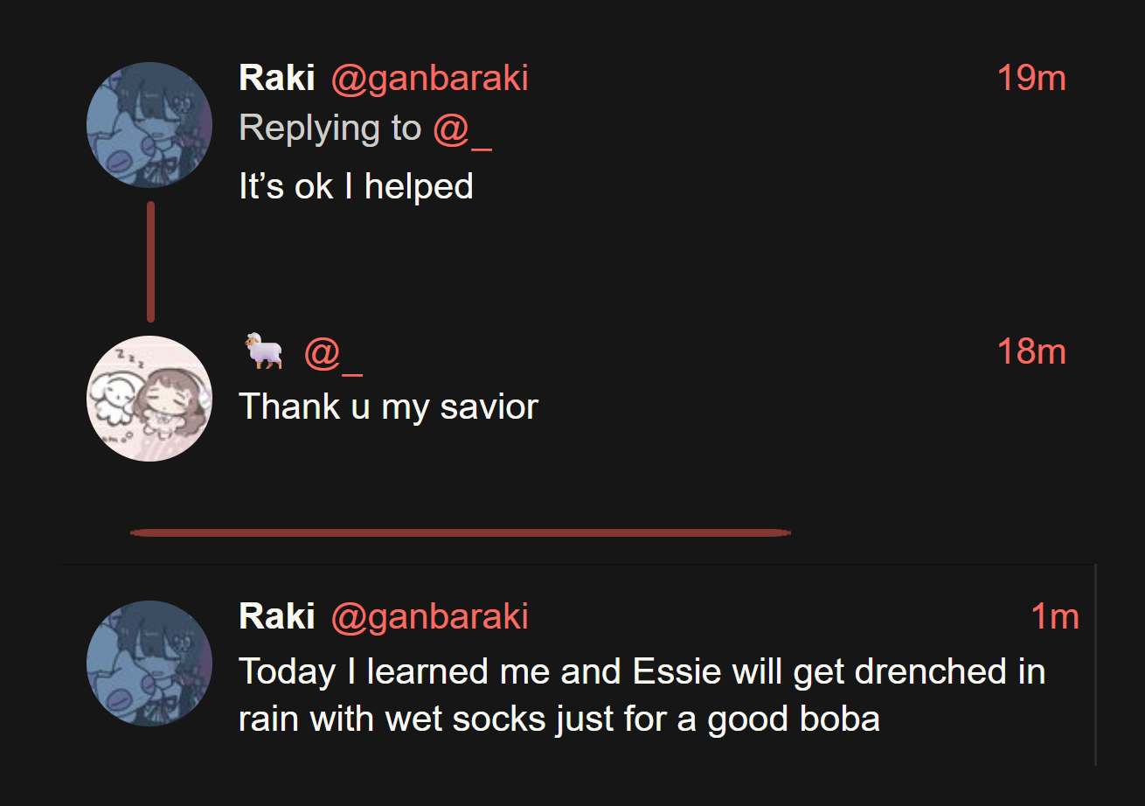Visit @ganbaraki handle in the 1m tweet
1145x806 pixels.
430,618
